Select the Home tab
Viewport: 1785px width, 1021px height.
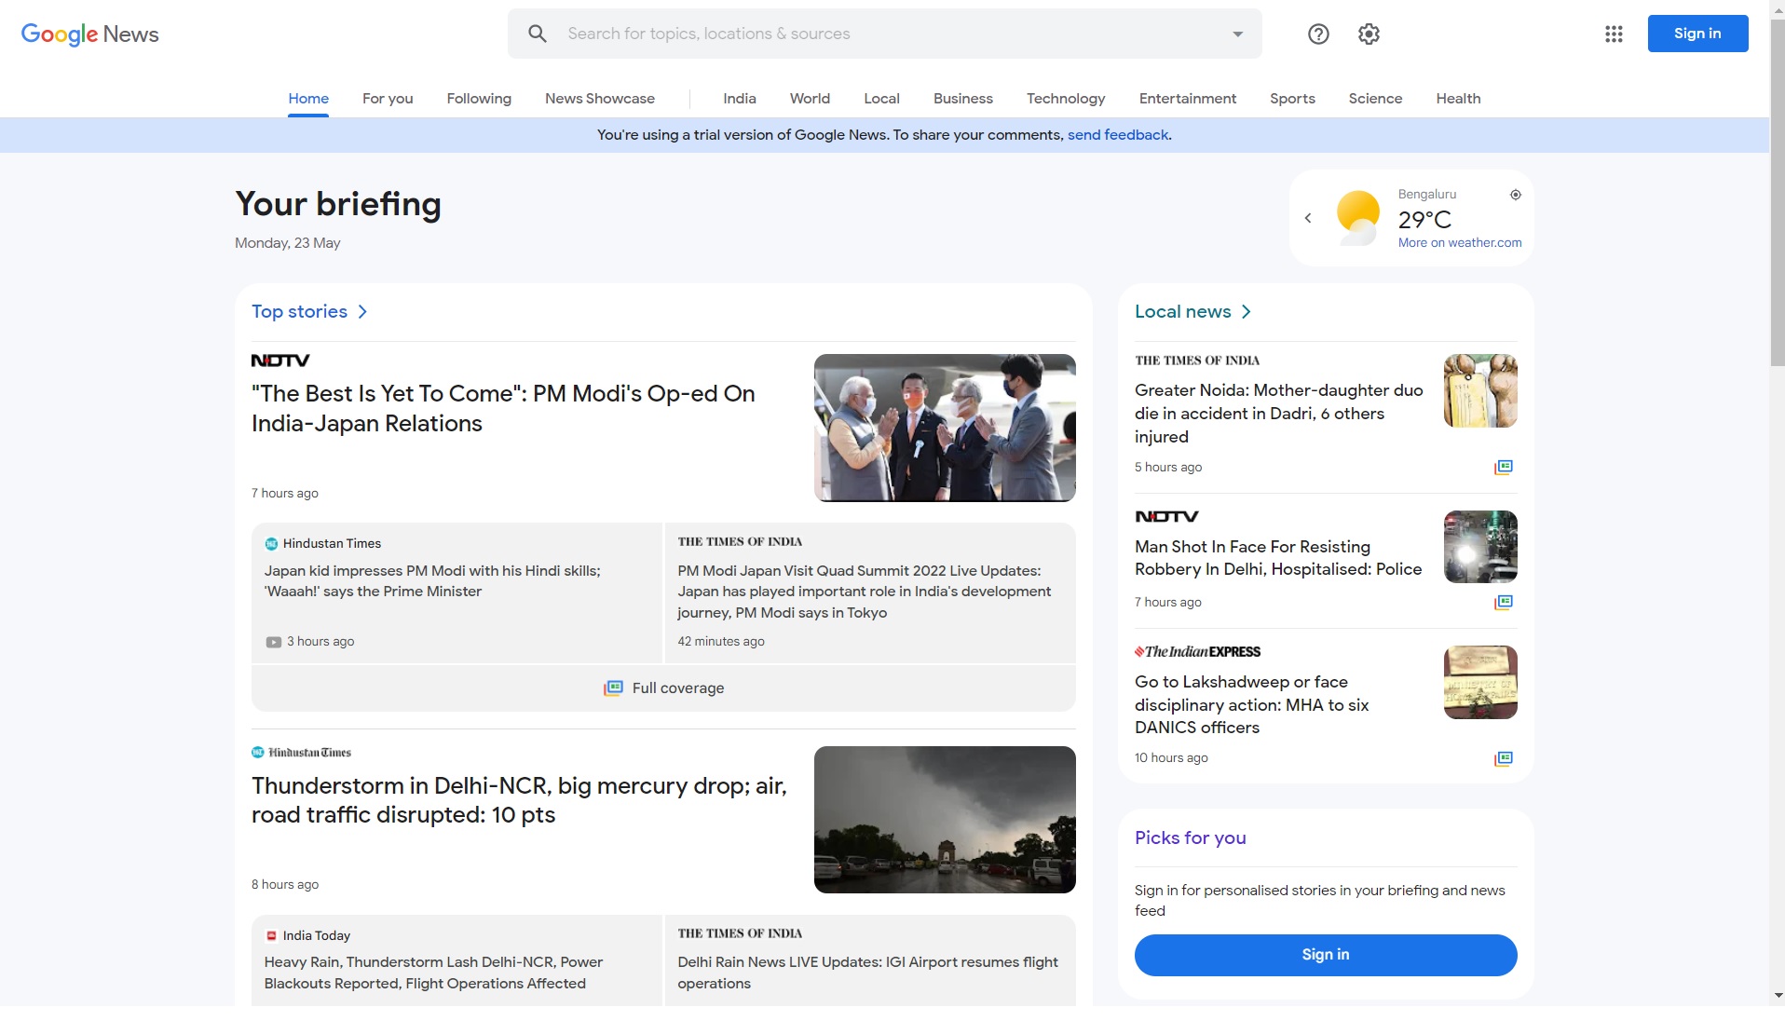coord(308,99)
